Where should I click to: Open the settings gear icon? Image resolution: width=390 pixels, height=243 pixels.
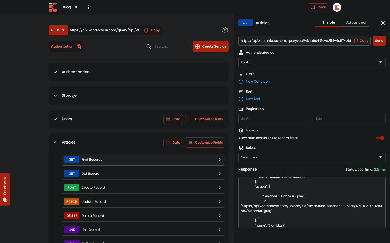tap(225, 30)
